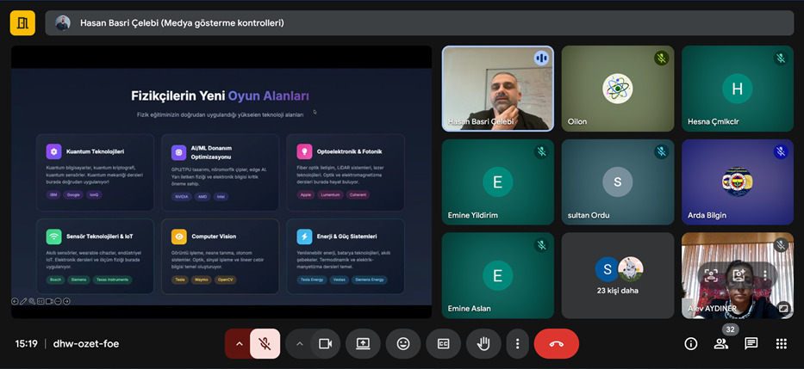The image size is (804, 369).
Task: Unmute the microphone in the bottom toolbar
Action: 265,343
